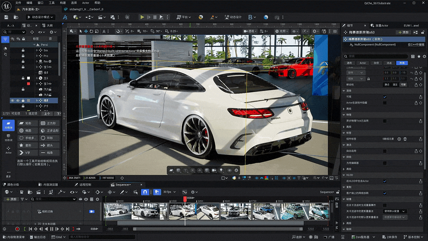Open the 动态设计模式 mode dropdown
This screenshot has height=241, width=428.
[40, 17]
